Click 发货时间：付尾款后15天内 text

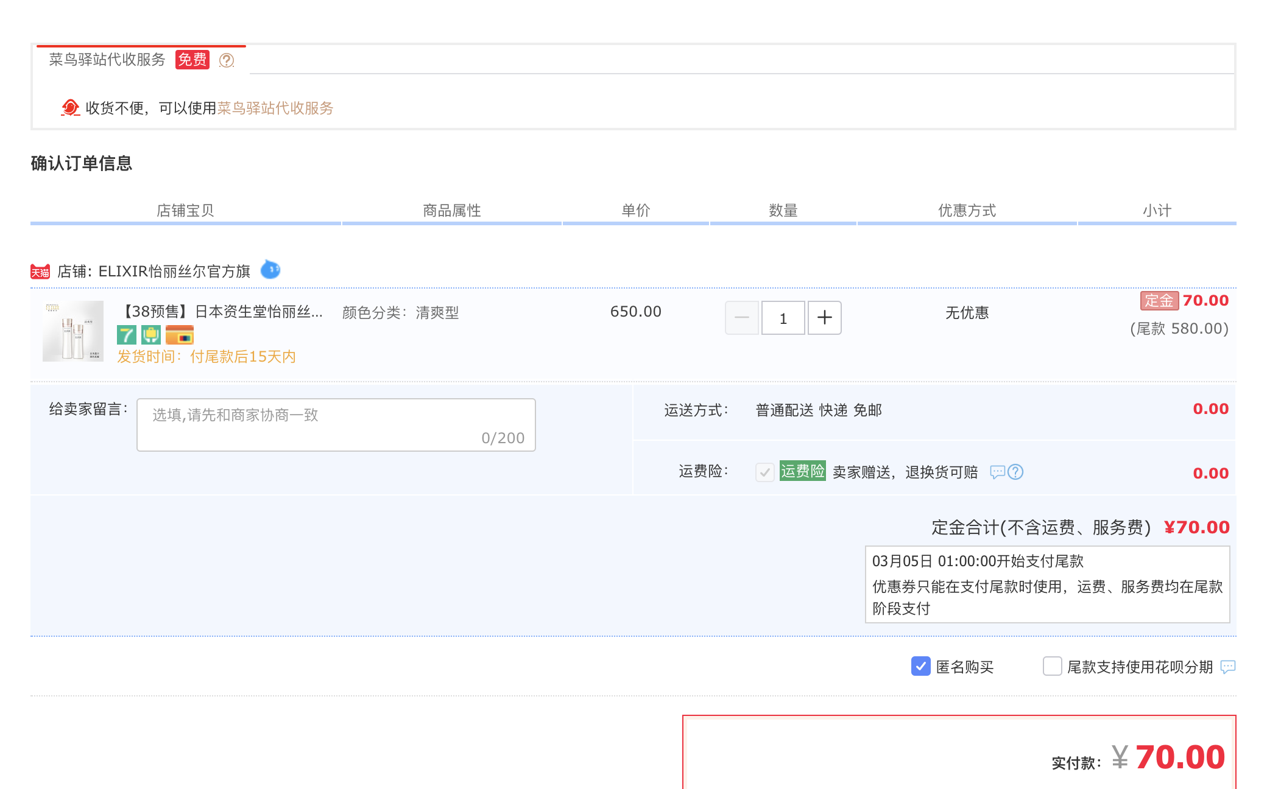click(x=206, y=357)
